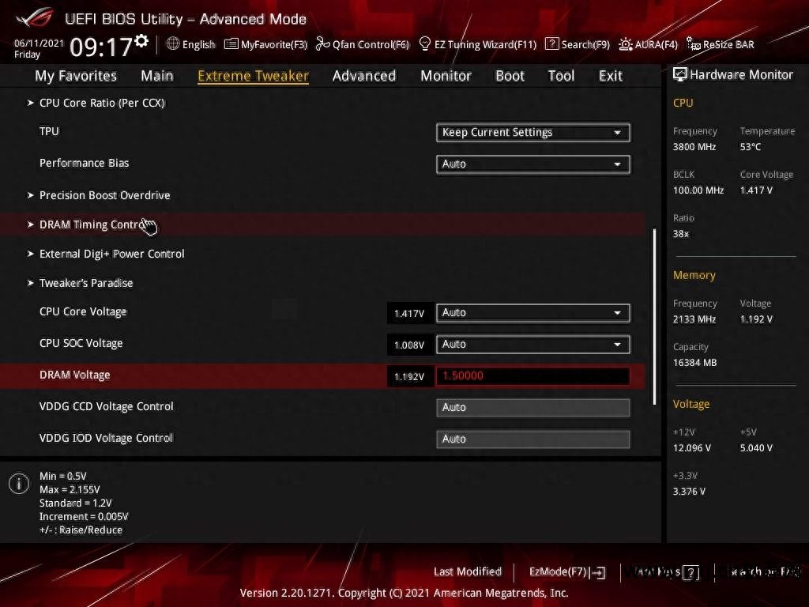The image size is (809, 607).
Task: Click the TPU setting label
Action: (49, 131)
